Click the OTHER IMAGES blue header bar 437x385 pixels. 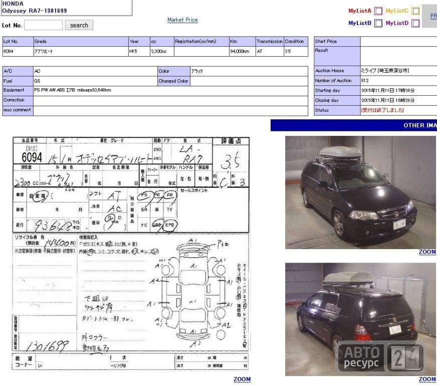point(354,125)
